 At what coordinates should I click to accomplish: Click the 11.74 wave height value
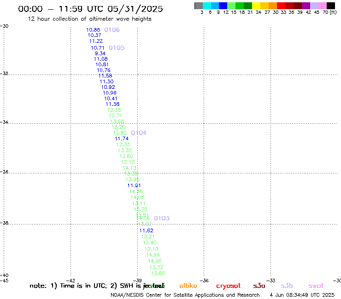point(122,138)
